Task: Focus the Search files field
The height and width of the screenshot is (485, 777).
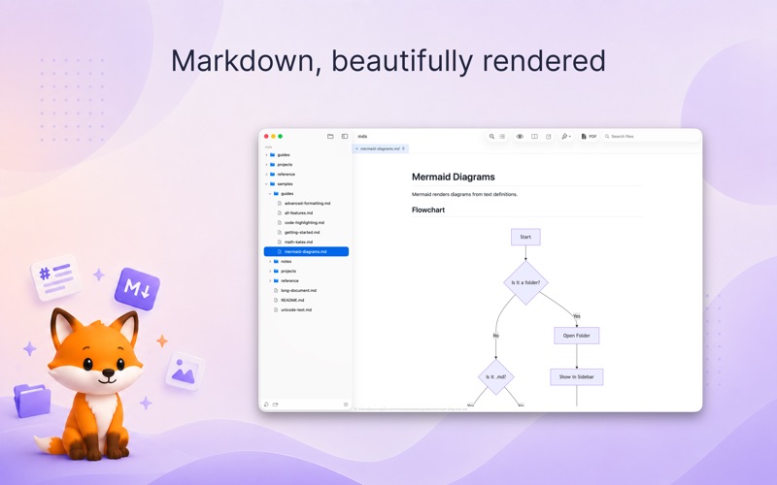Action: tap(650, 136)
